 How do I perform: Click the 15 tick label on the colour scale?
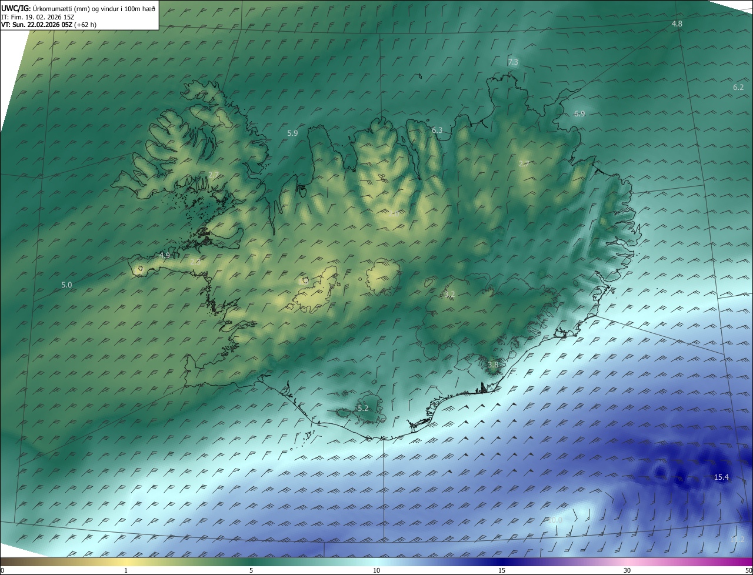pos(502,570)
